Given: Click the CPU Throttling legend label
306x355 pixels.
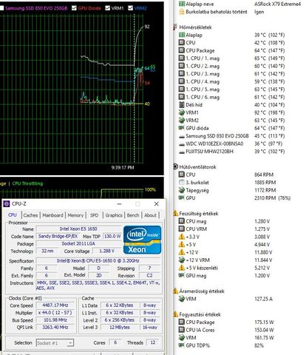Looking at the screenshot, I should click(x=27, y=183).
